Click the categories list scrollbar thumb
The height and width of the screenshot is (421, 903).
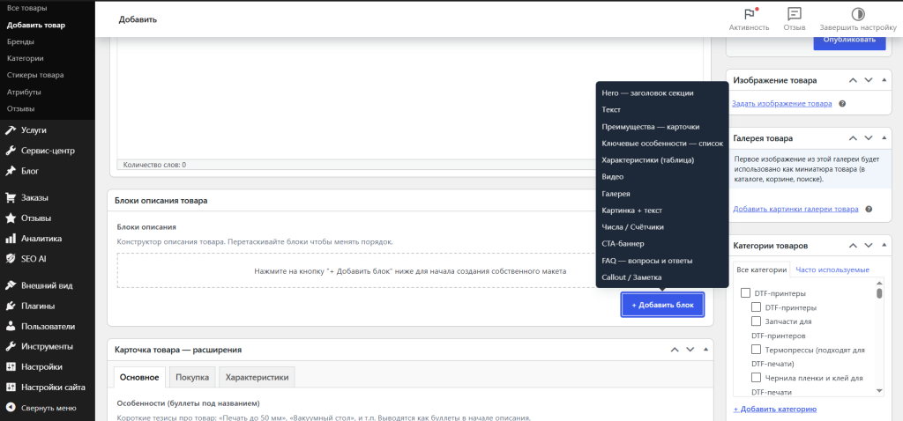(879, 293)
